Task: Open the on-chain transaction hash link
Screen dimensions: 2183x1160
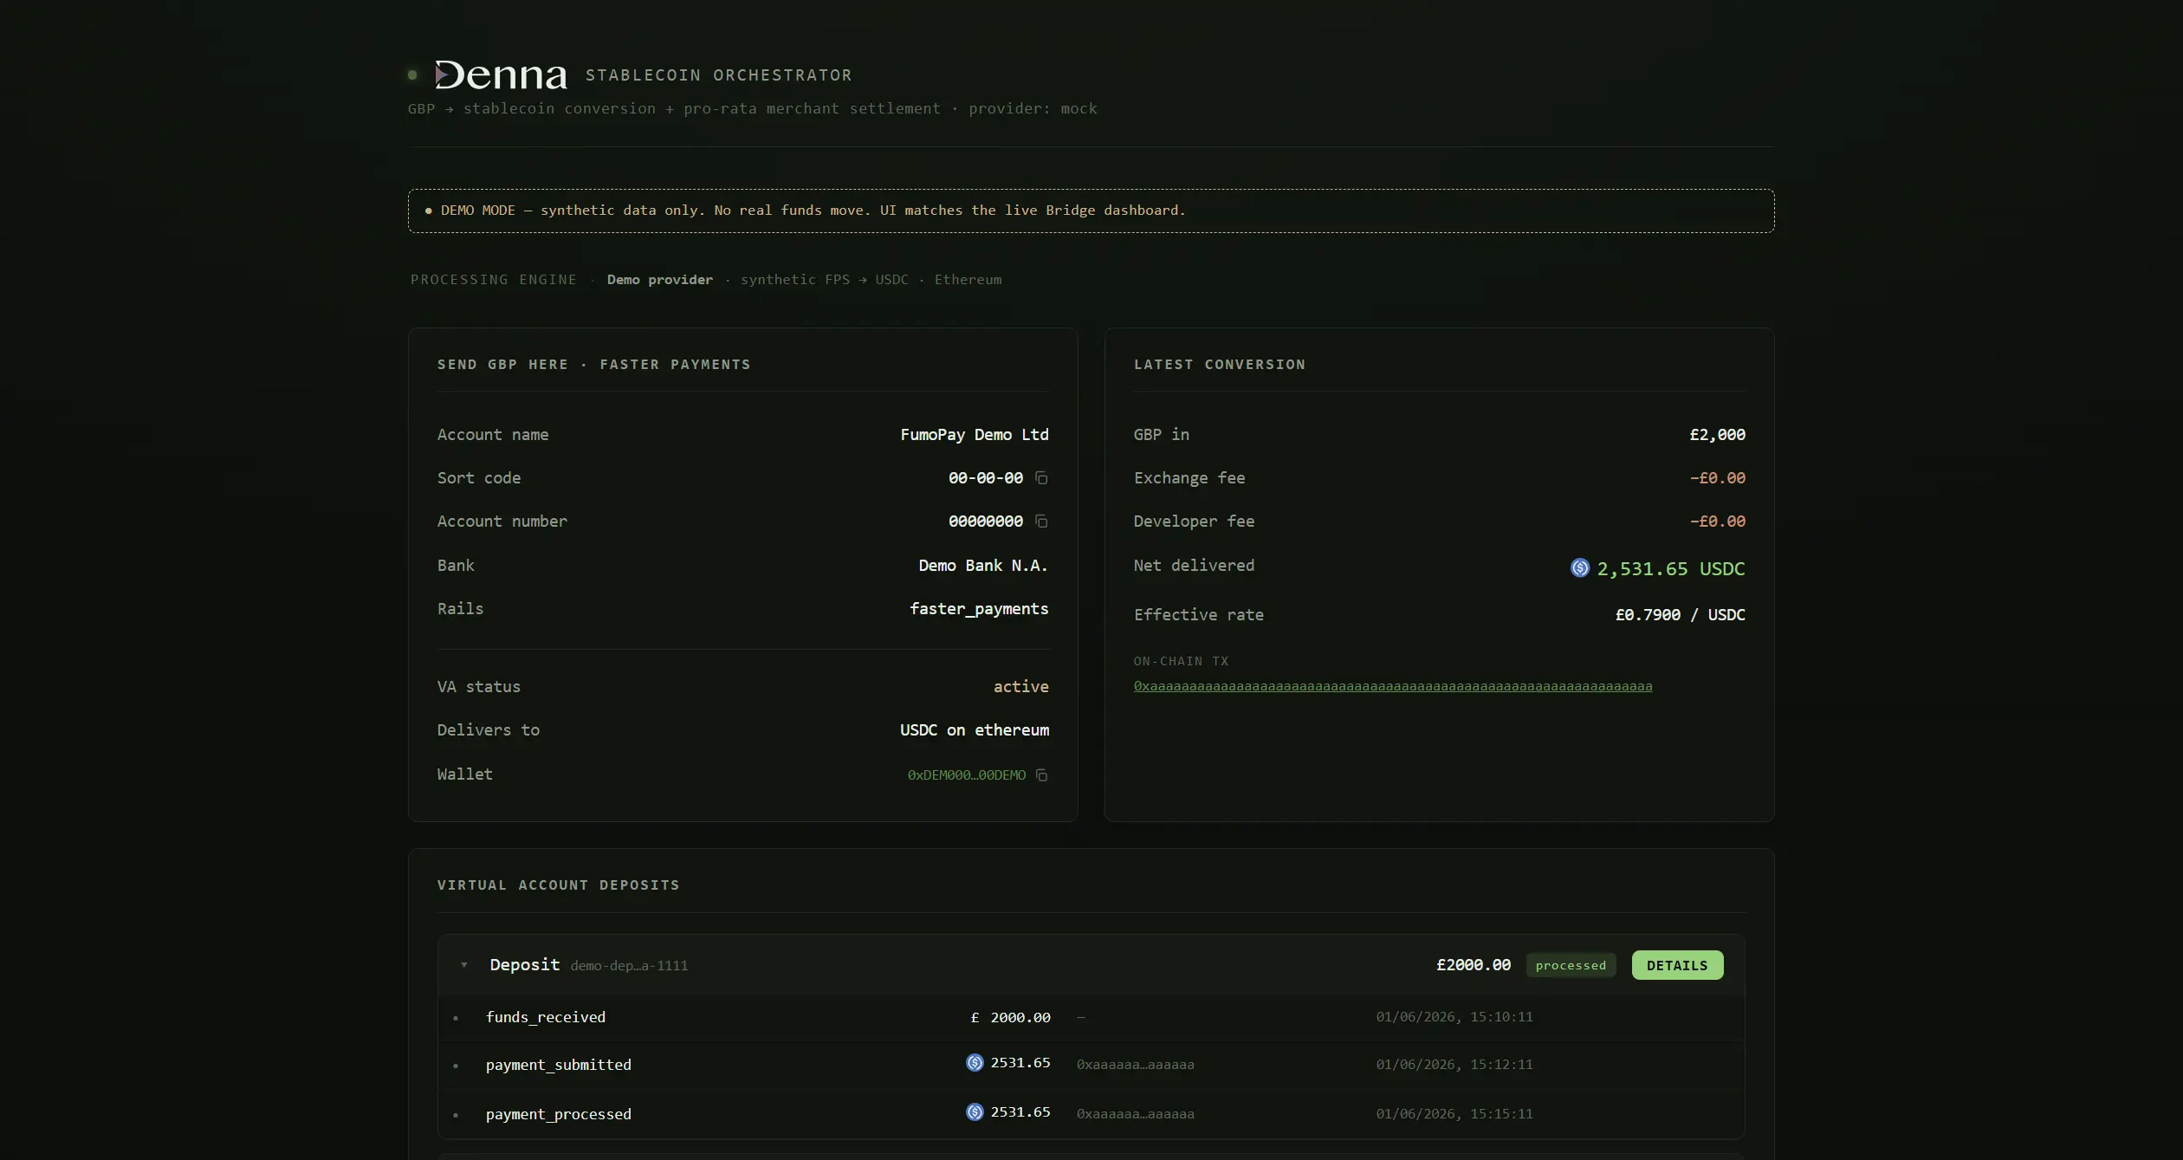Action: [x=1393, y=686]
